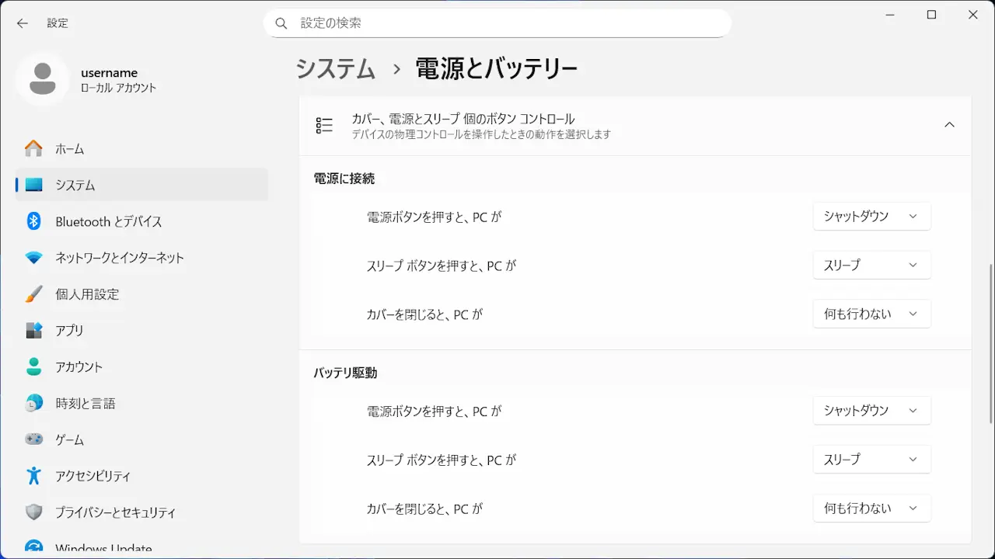Click システム breadcrumb link in header
This screenshot has height=559, width=995.
pyautogui.click(x=336, y=68)
